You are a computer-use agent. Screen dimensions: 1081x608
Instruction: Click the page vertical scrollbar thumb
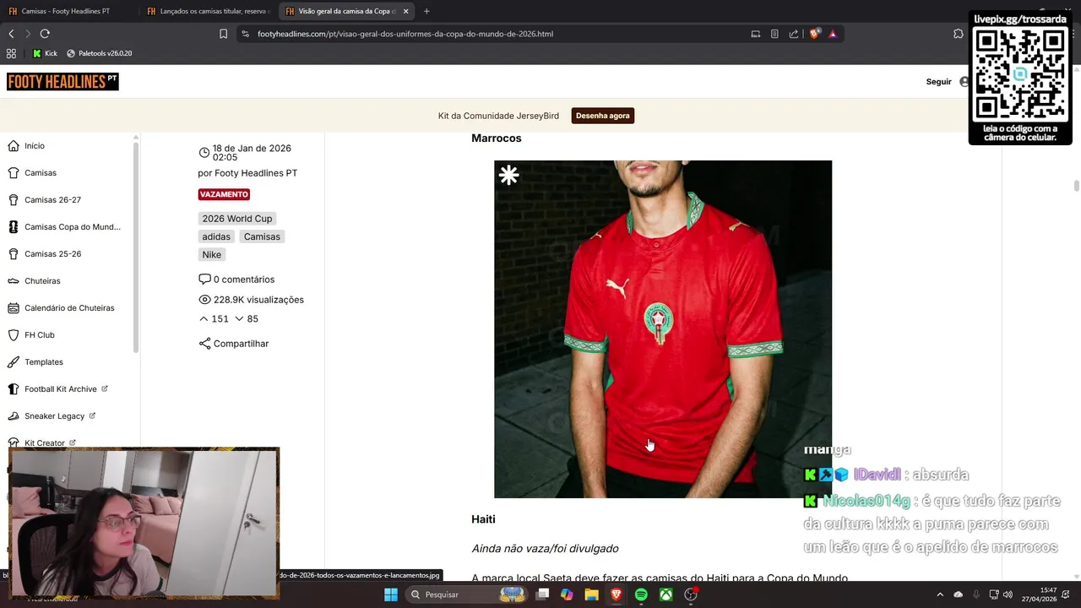pyautogui.click(x=1077, y=187)
